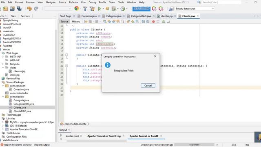Click the datasource connection icon
Image resolution: width=261 pixels, height=147 pixels.
pyautogui.click(x=171, y=9)
